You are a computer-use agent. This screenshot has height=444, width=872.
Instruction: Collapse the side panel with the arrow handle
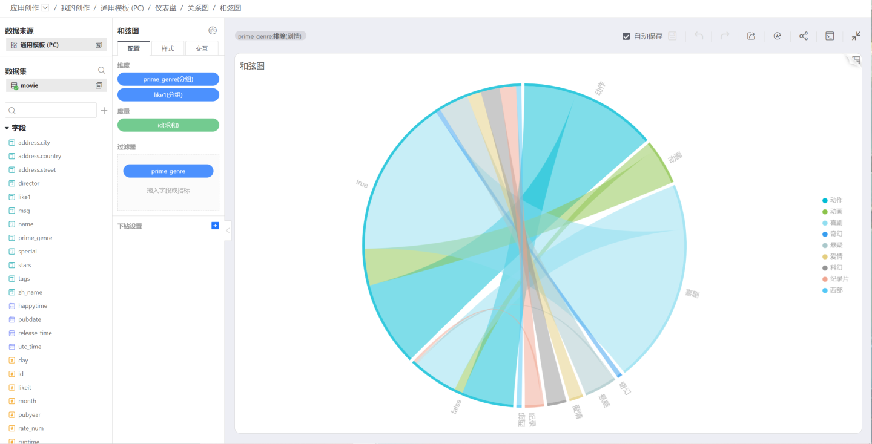coord(228,230)
